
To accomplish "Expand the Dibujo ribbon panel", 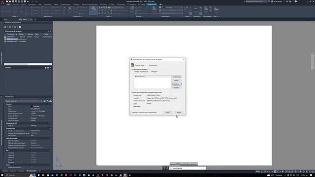I will 15,16.
